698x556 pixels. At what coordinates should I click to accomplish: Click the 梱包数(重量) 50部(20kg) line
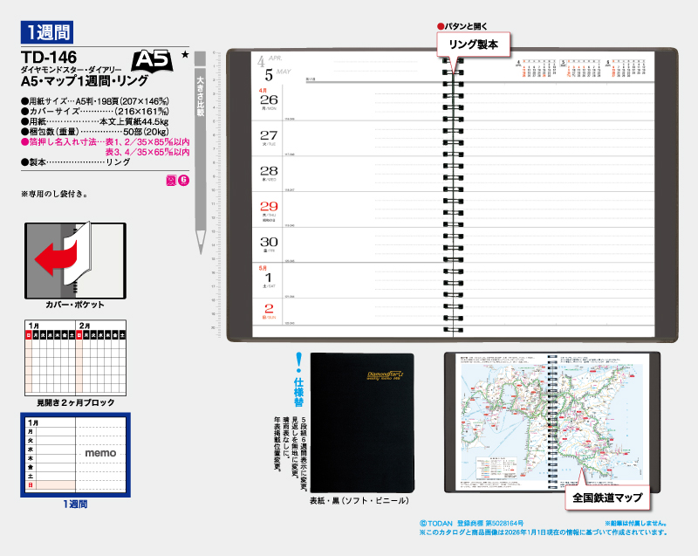(x=95, y=132)
